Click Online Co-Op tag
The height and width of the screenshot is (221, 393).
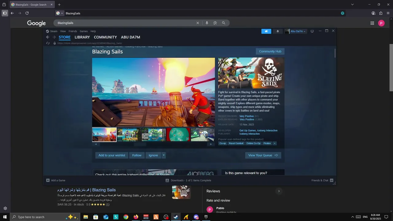click(x=253, y=143)
